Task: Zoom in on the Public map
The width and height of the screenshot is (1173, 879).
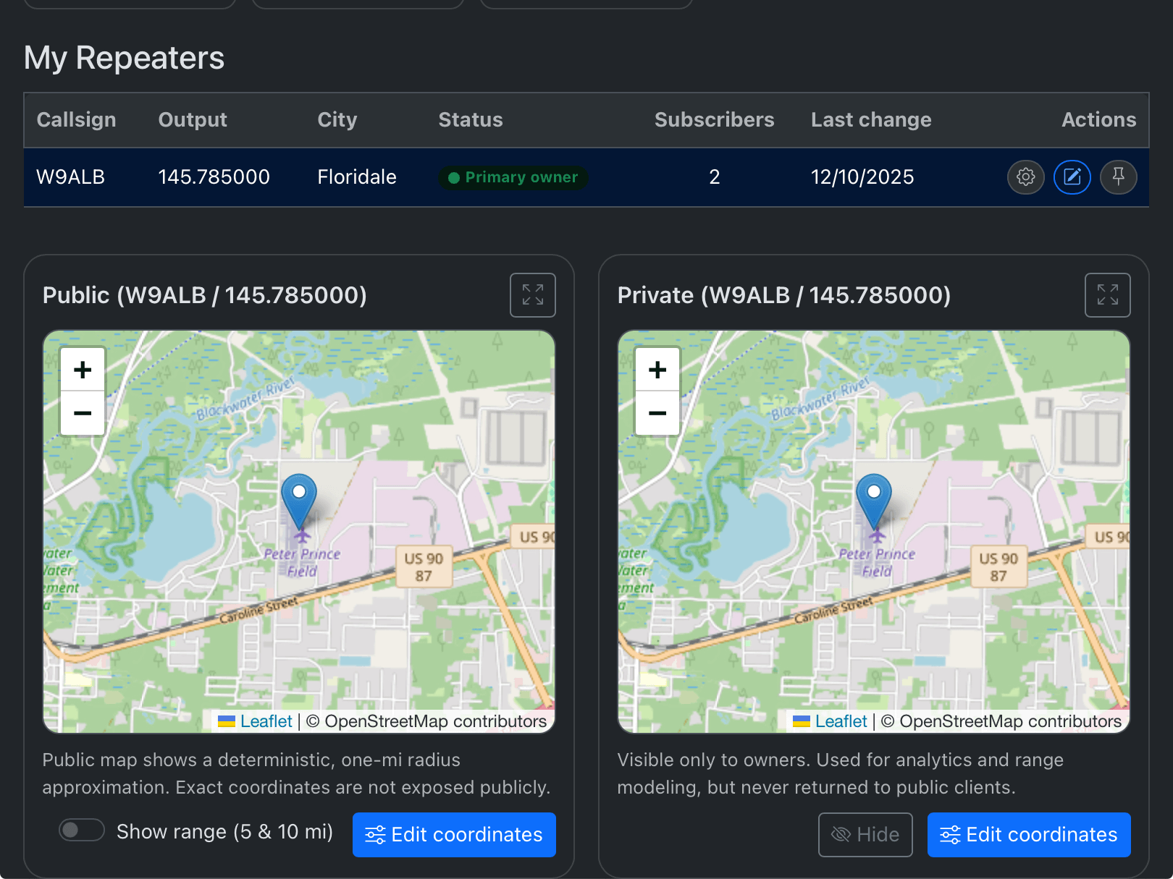Action: 83,370
